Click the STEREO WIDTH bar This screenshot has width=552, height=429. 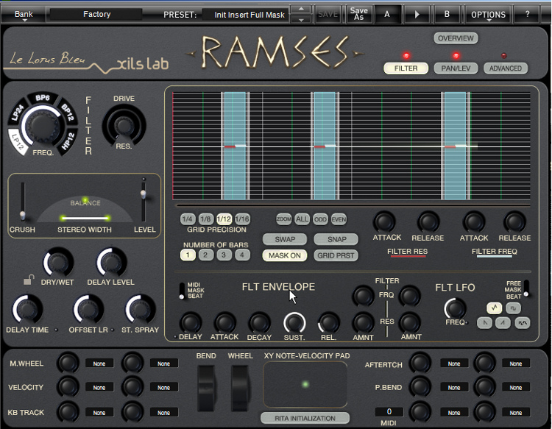[85, 219]
